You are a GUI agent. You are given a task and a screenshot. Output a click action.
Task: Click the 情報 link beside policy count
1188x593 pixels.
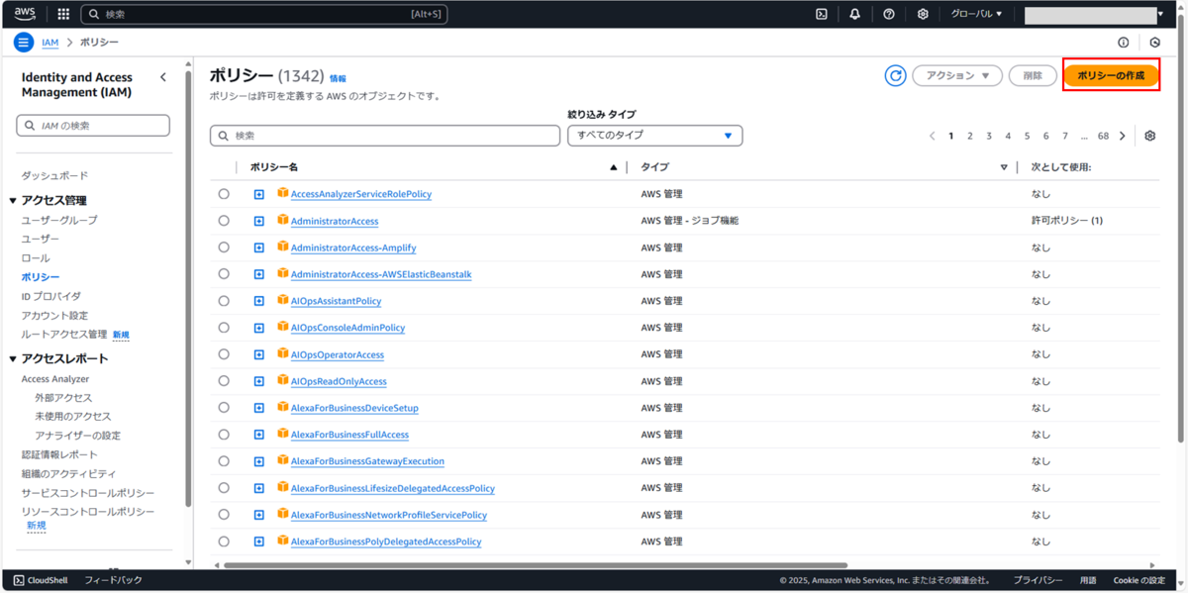click(338, 78)
